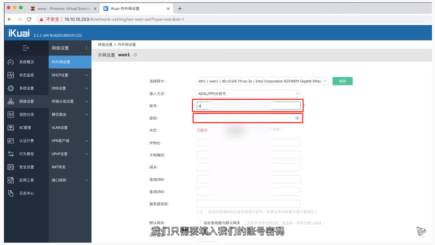Click the 子网掩码 input field
This screenshot has height=245, width=435.
point(248,155)
